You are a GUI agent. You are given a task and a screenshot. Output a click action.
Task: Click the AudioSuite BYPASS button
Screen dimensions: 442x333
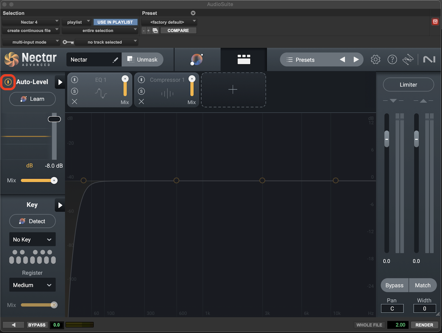(37, 325)
